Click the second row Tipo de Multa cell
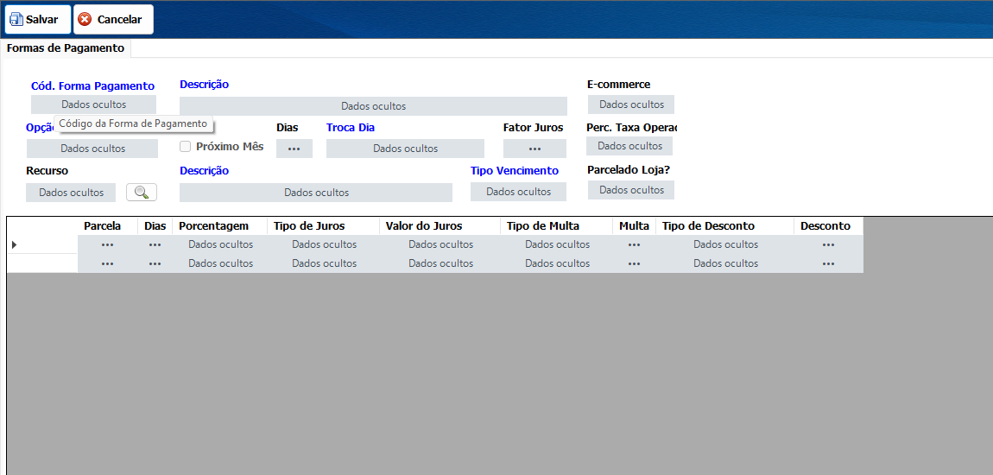The width and height of the screenshot is (993, 475). click(x=557, y=263)
